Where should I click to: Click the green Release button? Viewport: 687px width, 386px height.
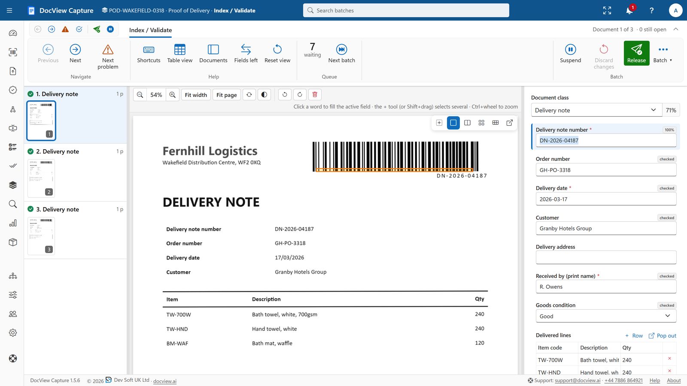coord(636,53)
